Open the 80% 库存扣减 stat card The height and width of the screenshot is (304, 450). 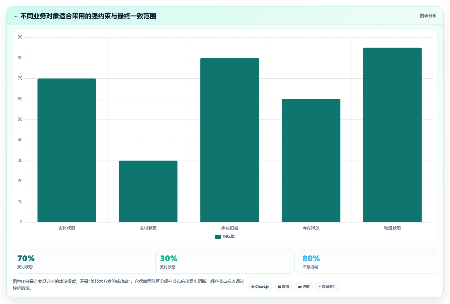coord(367,262)
